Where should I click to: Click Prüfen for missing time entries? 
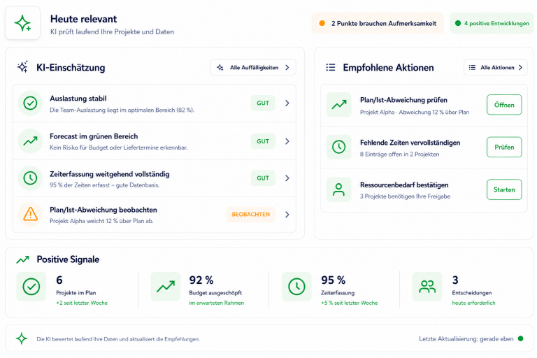(x=504, y=147)
